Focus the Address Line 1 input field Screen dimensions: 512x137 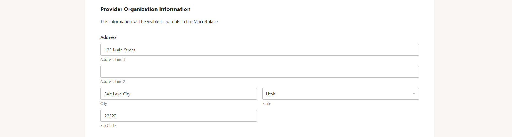pyautogui.click(x=260, y=50)
